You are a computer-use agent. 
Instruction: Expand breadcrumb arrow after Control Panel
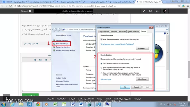(x=79, y=30)
